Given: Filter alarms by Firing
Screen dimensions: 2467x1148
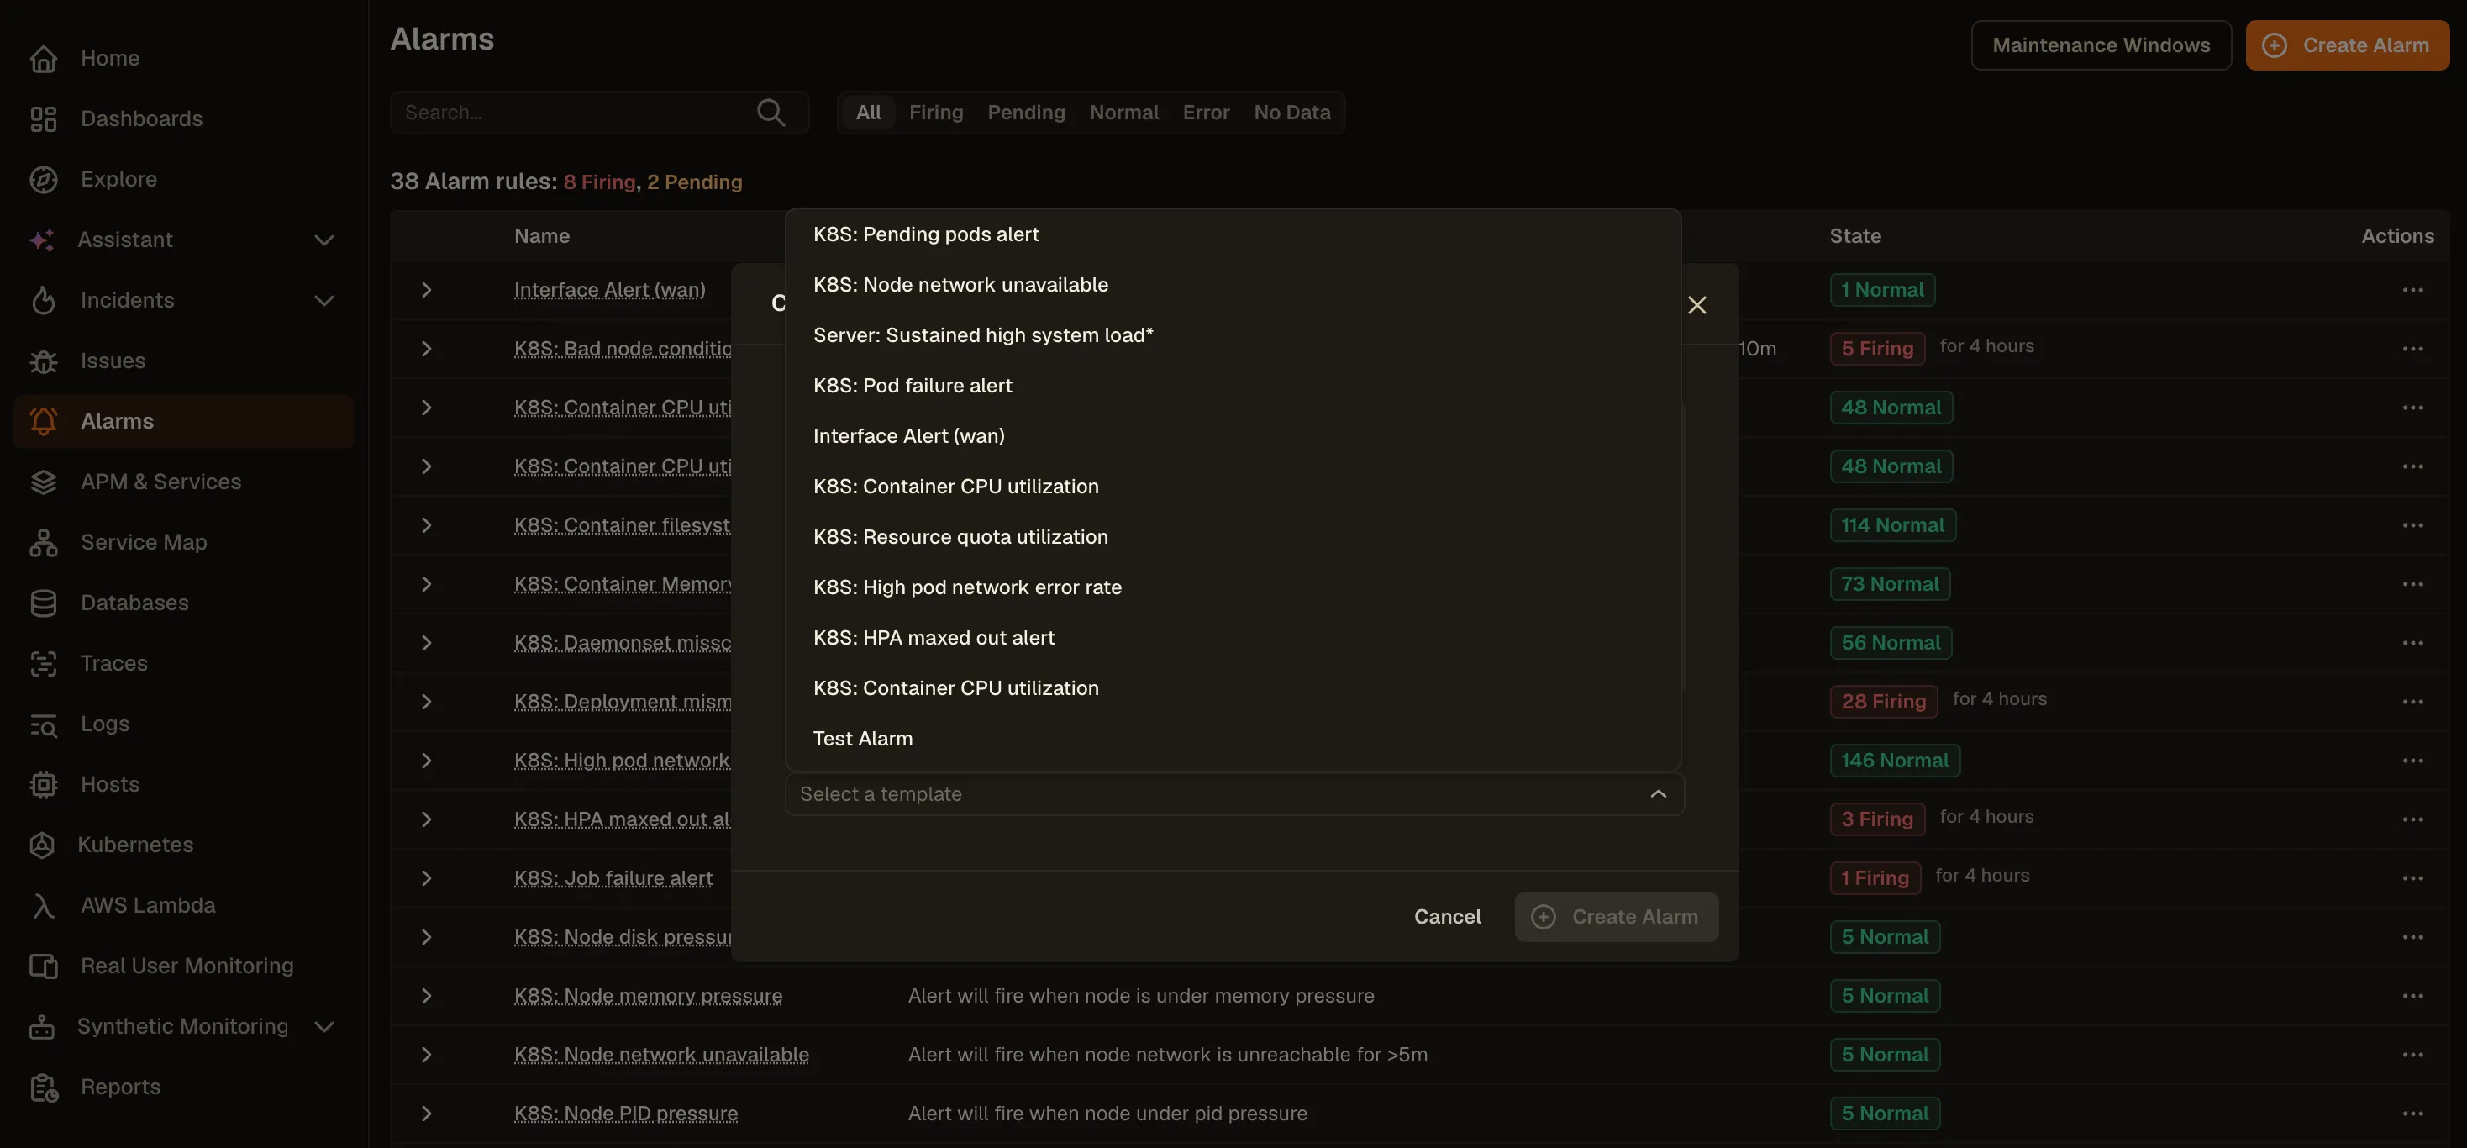Looking at the screenshot, I should [x=936, y=112].
